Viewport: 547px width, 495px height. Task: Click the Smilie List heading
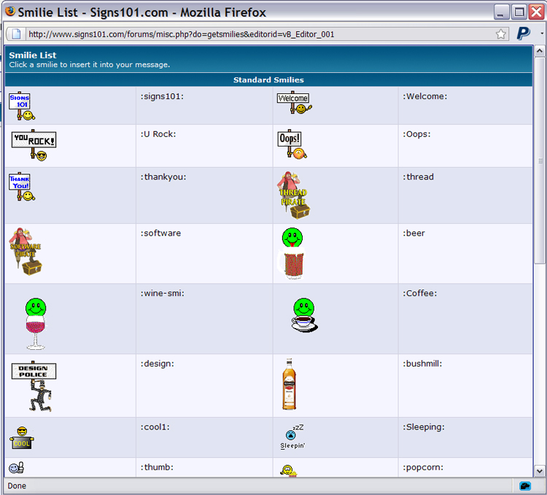click(32, 55)
